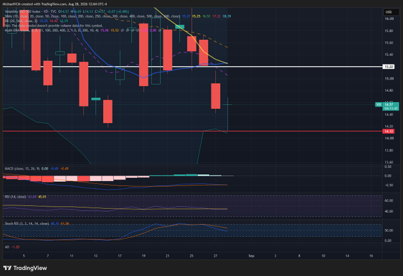The width and height of the screenshot is (403, 276).
Task: Click the red 14.12 price label
Action: tap(388, 131)
